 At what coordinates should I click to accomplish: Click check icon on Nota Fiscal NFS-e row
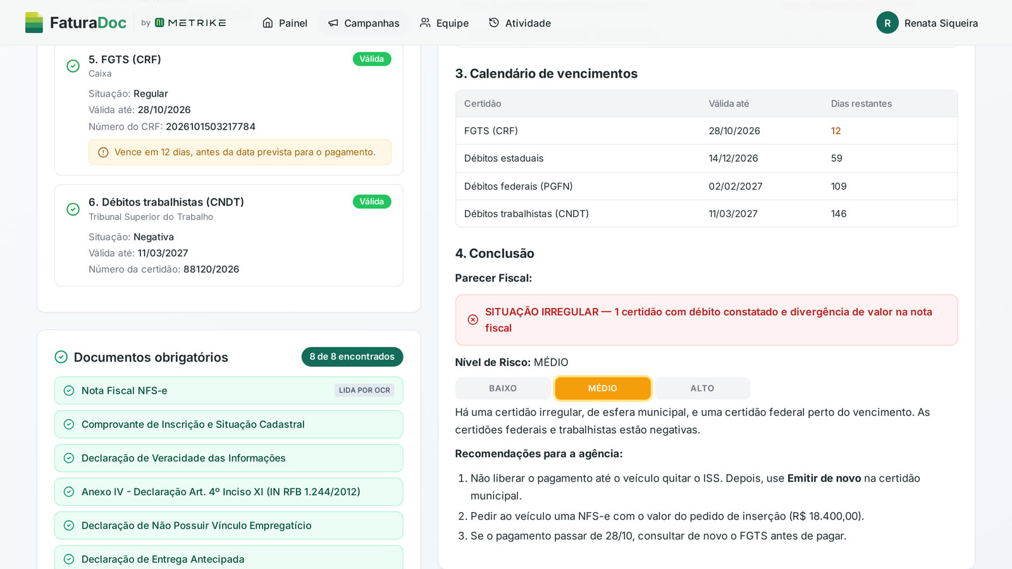coord(69,391)
